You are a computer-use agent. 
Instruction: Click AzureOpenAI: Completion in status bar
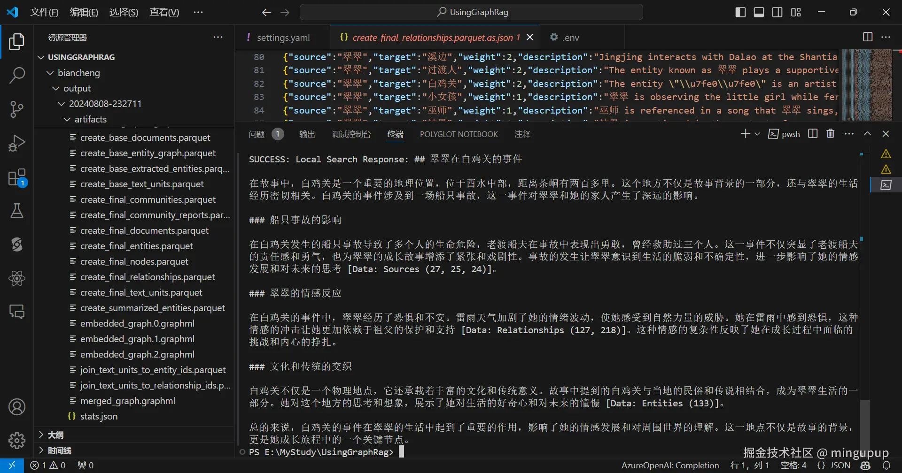coord(670,465)
